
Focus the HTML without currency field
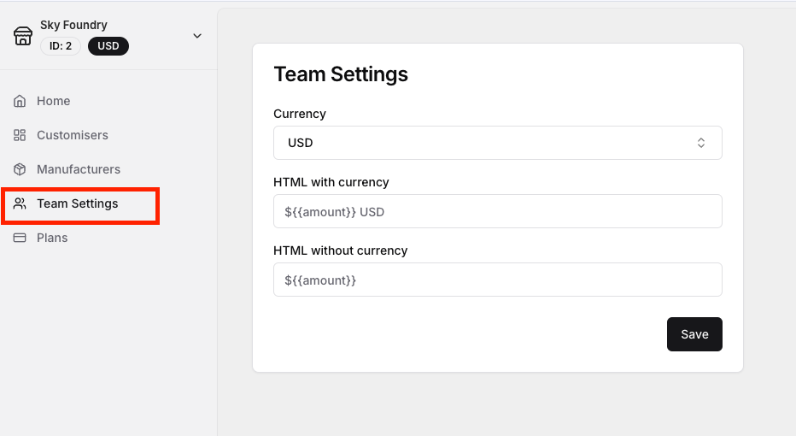pos(497,280)
